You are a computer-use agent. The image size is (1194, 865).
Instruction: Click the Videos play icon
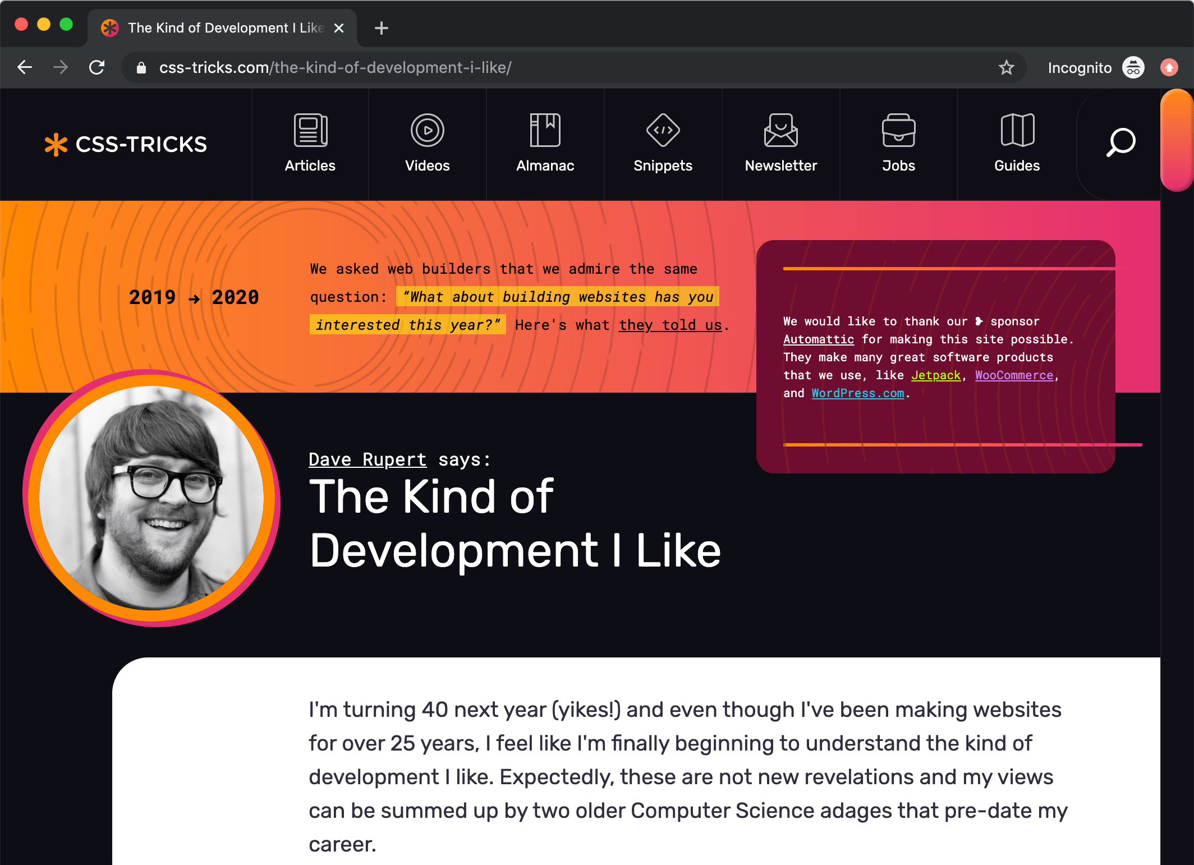[427, 130]
